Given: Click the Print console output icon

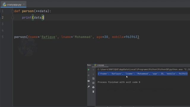Looking at the screenshot, I should [x=93, y=87].
